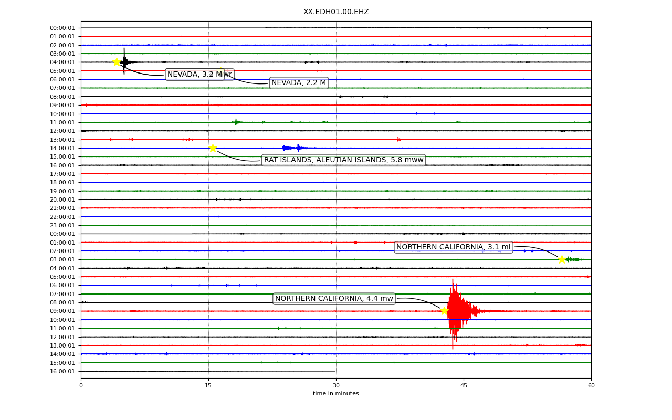Select the NEVADA, 2.2 M annotation label
The height and width of the screenshot is (420, 672).
point(299,83)
